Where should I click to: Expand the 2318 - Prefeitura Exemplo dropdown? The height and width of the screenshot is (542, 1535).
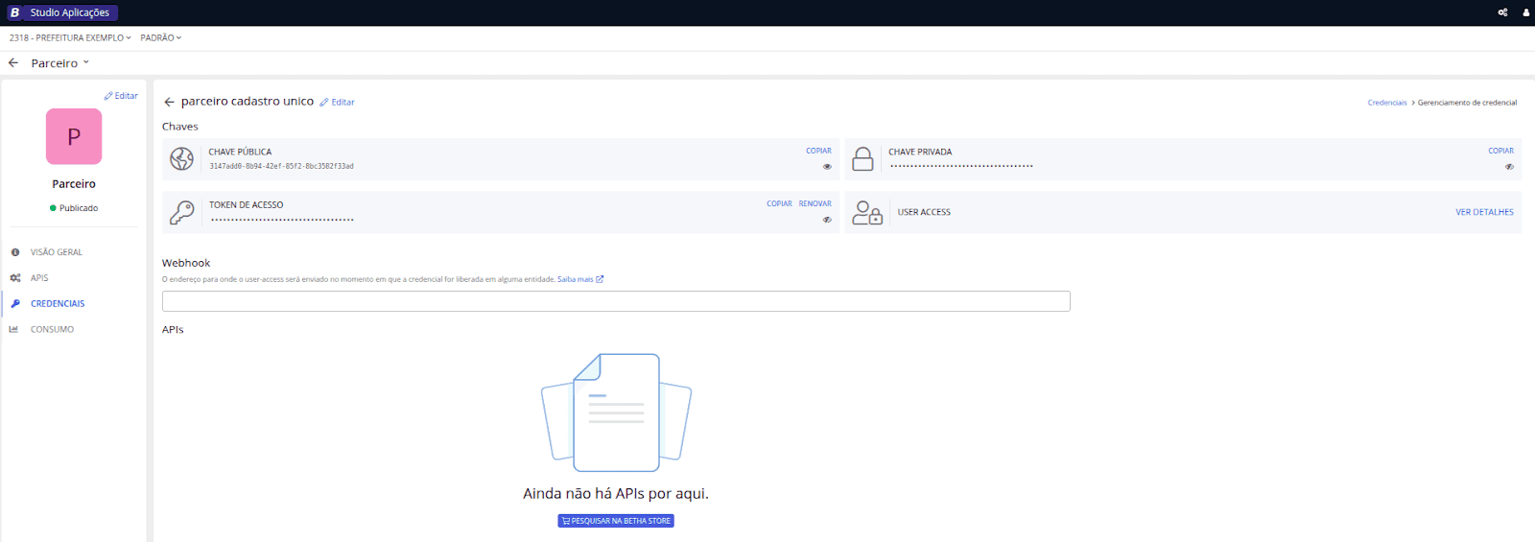70,38
